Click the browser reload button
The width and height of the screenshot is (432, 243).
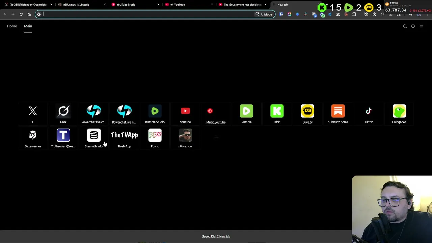(x=21, y=14)
